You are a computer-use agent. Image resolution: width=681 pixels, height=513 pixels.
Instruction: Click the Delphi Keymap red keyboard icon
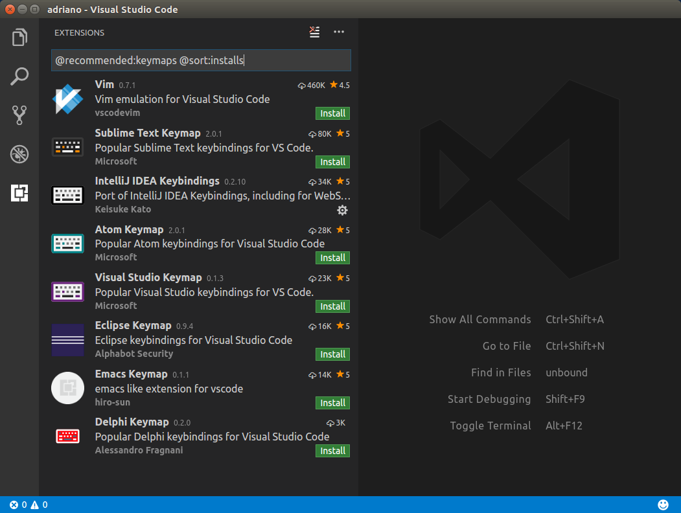coord(68,436)
